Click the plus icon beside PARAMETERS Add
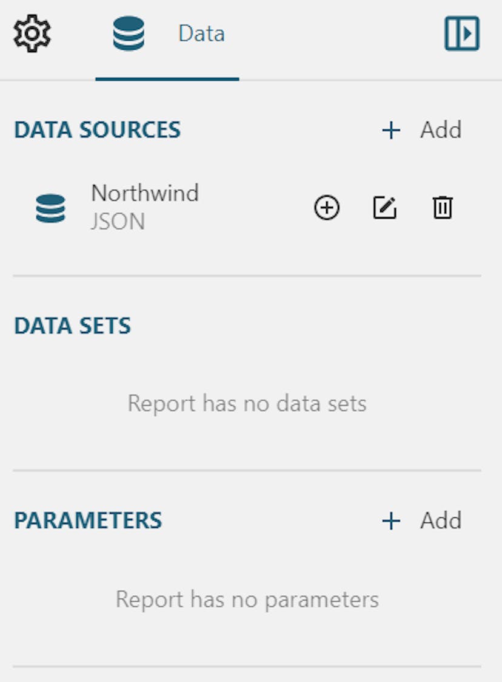The height and width of the screenshot is (682, 502). pos(390,520)
